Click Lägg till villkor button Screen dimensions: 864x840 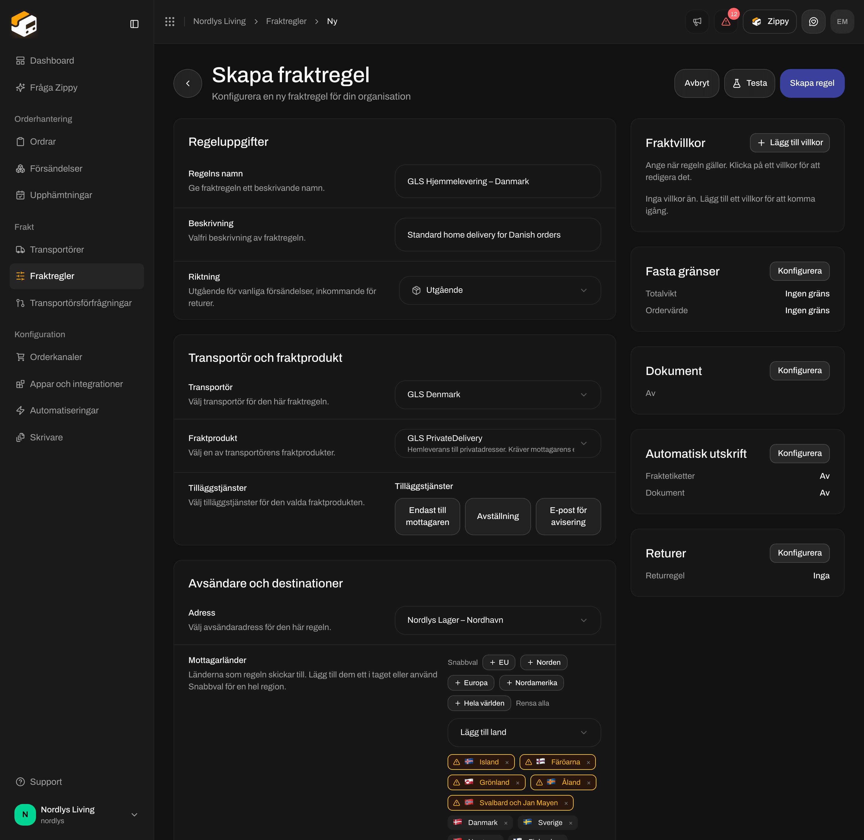[789, 142]
